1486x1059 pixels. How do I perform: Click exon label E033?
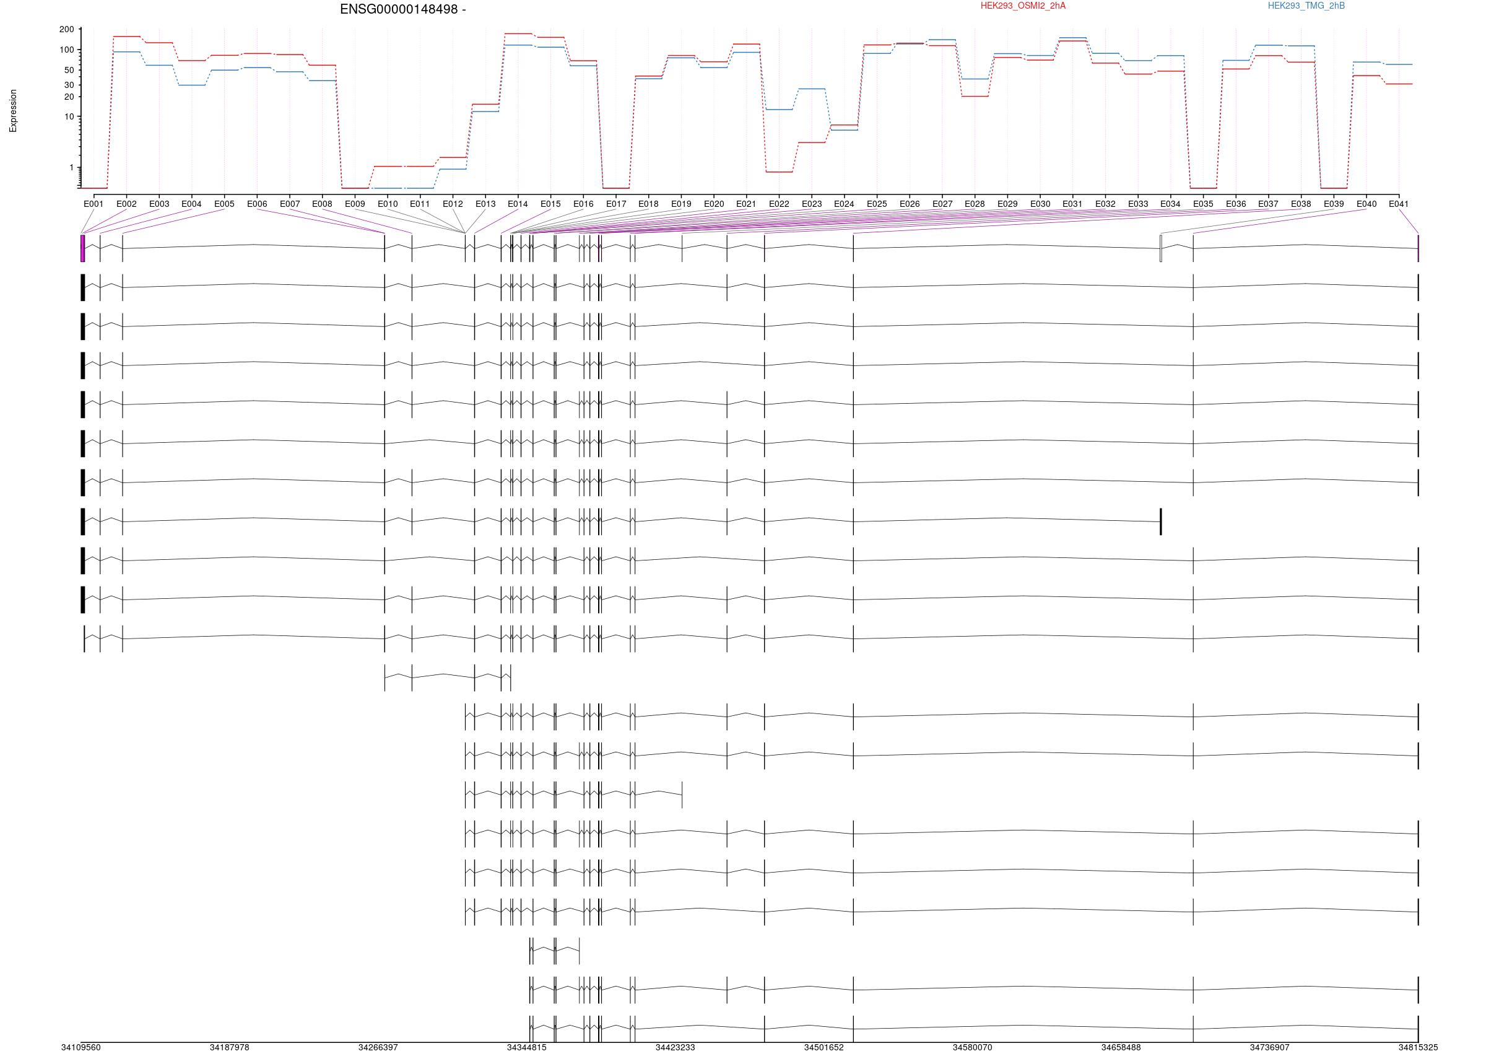(x=1138, y=204)
